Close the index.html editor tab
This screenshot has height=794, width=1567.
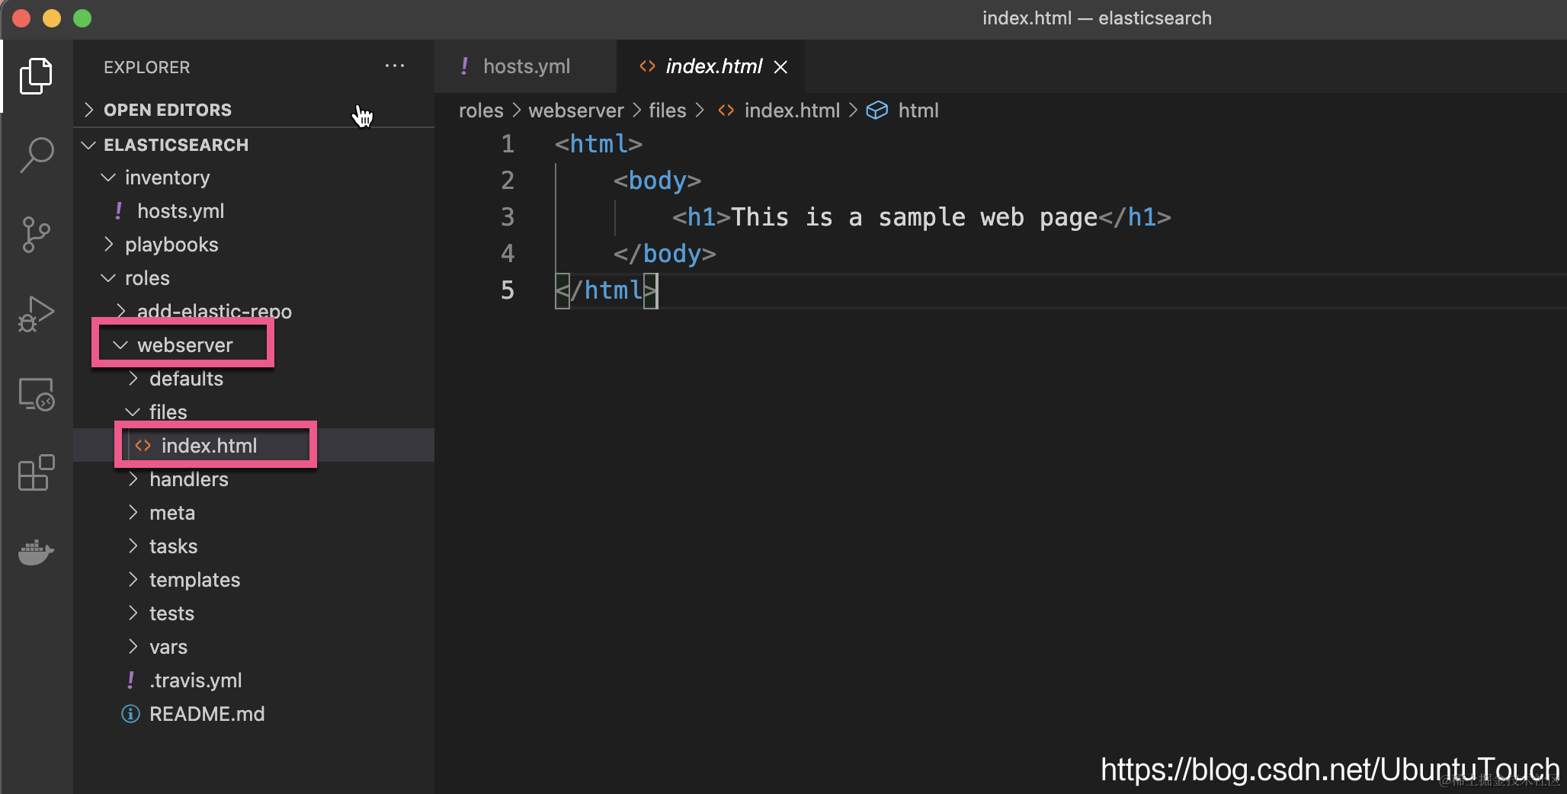click(x=780, y=67)
